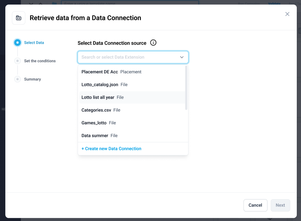The width and height of the screenshot is (301, 221).
Task: Select Games_lotto data connection
Action: point(132,123)
